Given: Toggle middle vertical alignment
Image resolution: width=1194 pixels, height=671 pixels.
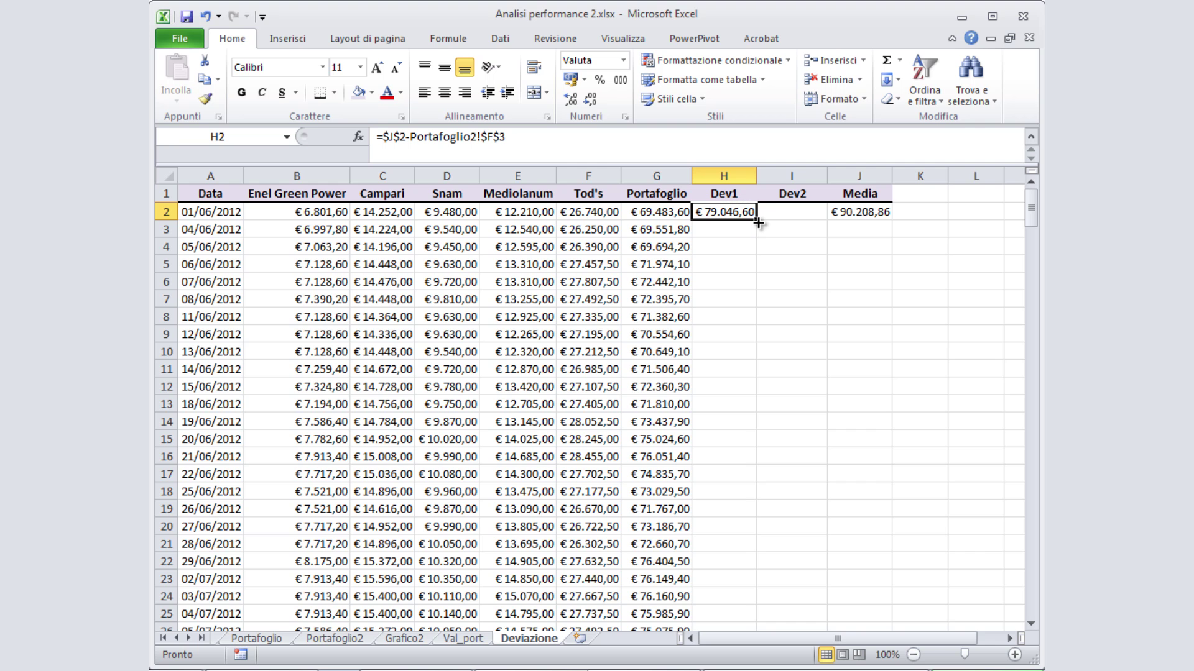Looking at the screenshot, I should pos(445,67).
